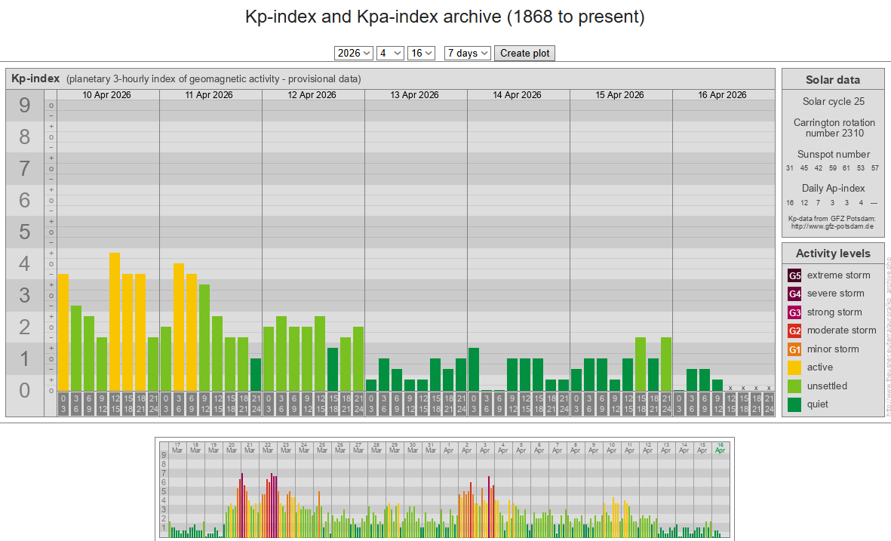This screenshot has height=541, width=891.
Task: Click the 17 Mar label in mini chart
Action: (177, 447)
